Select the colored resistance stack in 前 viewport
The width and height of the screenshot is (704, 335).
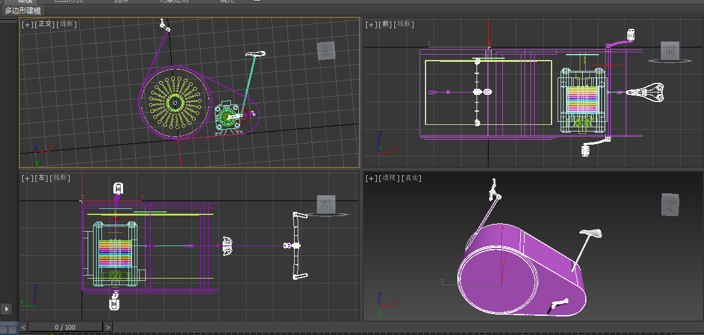point(582,99)
